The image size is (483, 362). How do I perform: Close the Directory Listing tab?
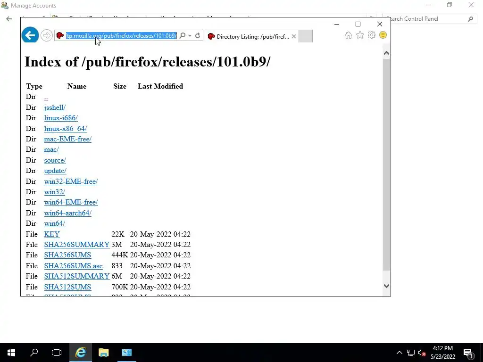294,36
